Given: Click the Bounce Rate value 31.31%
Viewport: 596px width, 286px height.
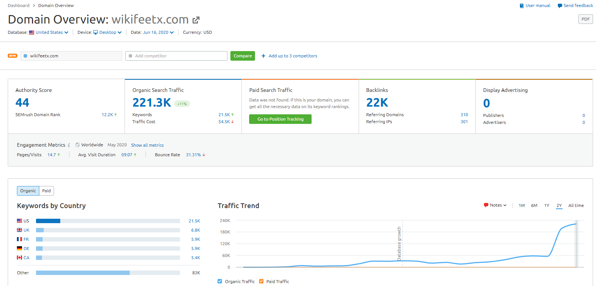Looking at the screenshot, I should pos(193,155).
